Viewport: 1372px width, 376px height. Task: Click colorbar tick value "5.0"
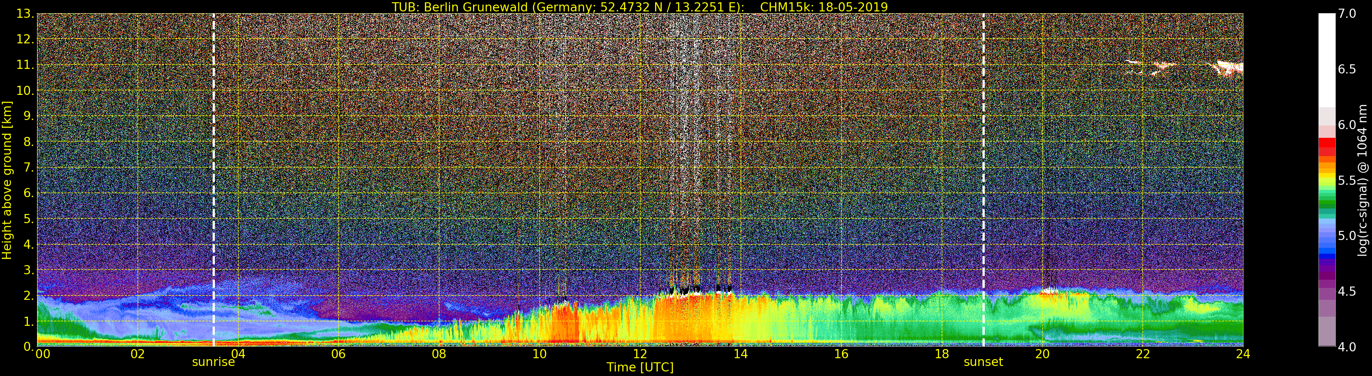(1347, 235)
